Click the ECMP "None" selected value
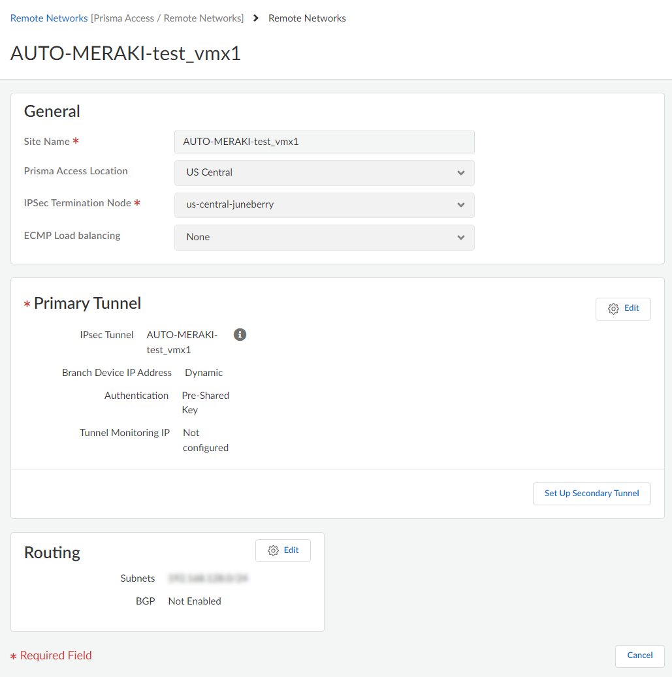This screenshot has width=672, height=677. pos(198,238)
